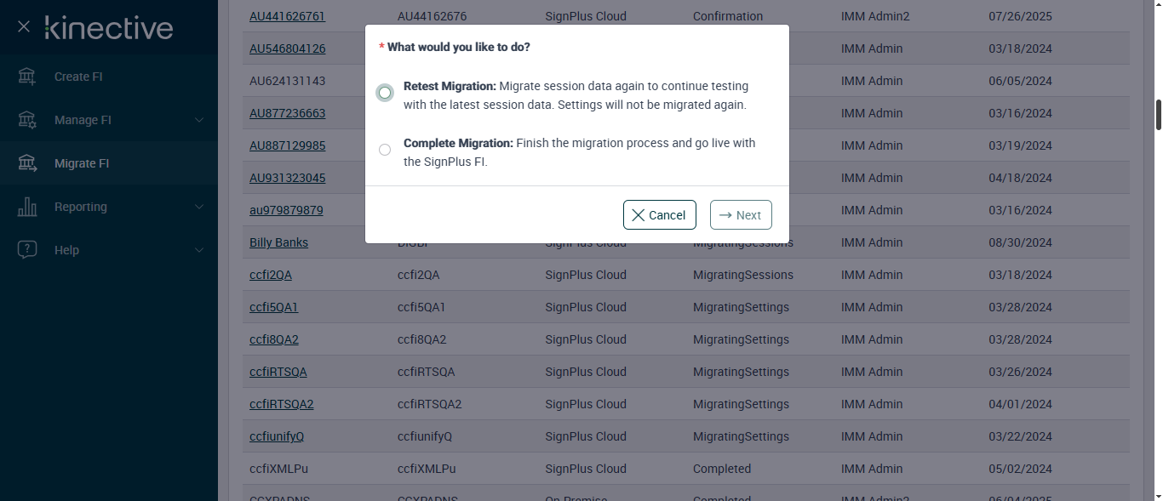Click the Manage FI gear-bank icon
The width and height of the screenshot is (1163, 501).
click(x=27, y=120)
